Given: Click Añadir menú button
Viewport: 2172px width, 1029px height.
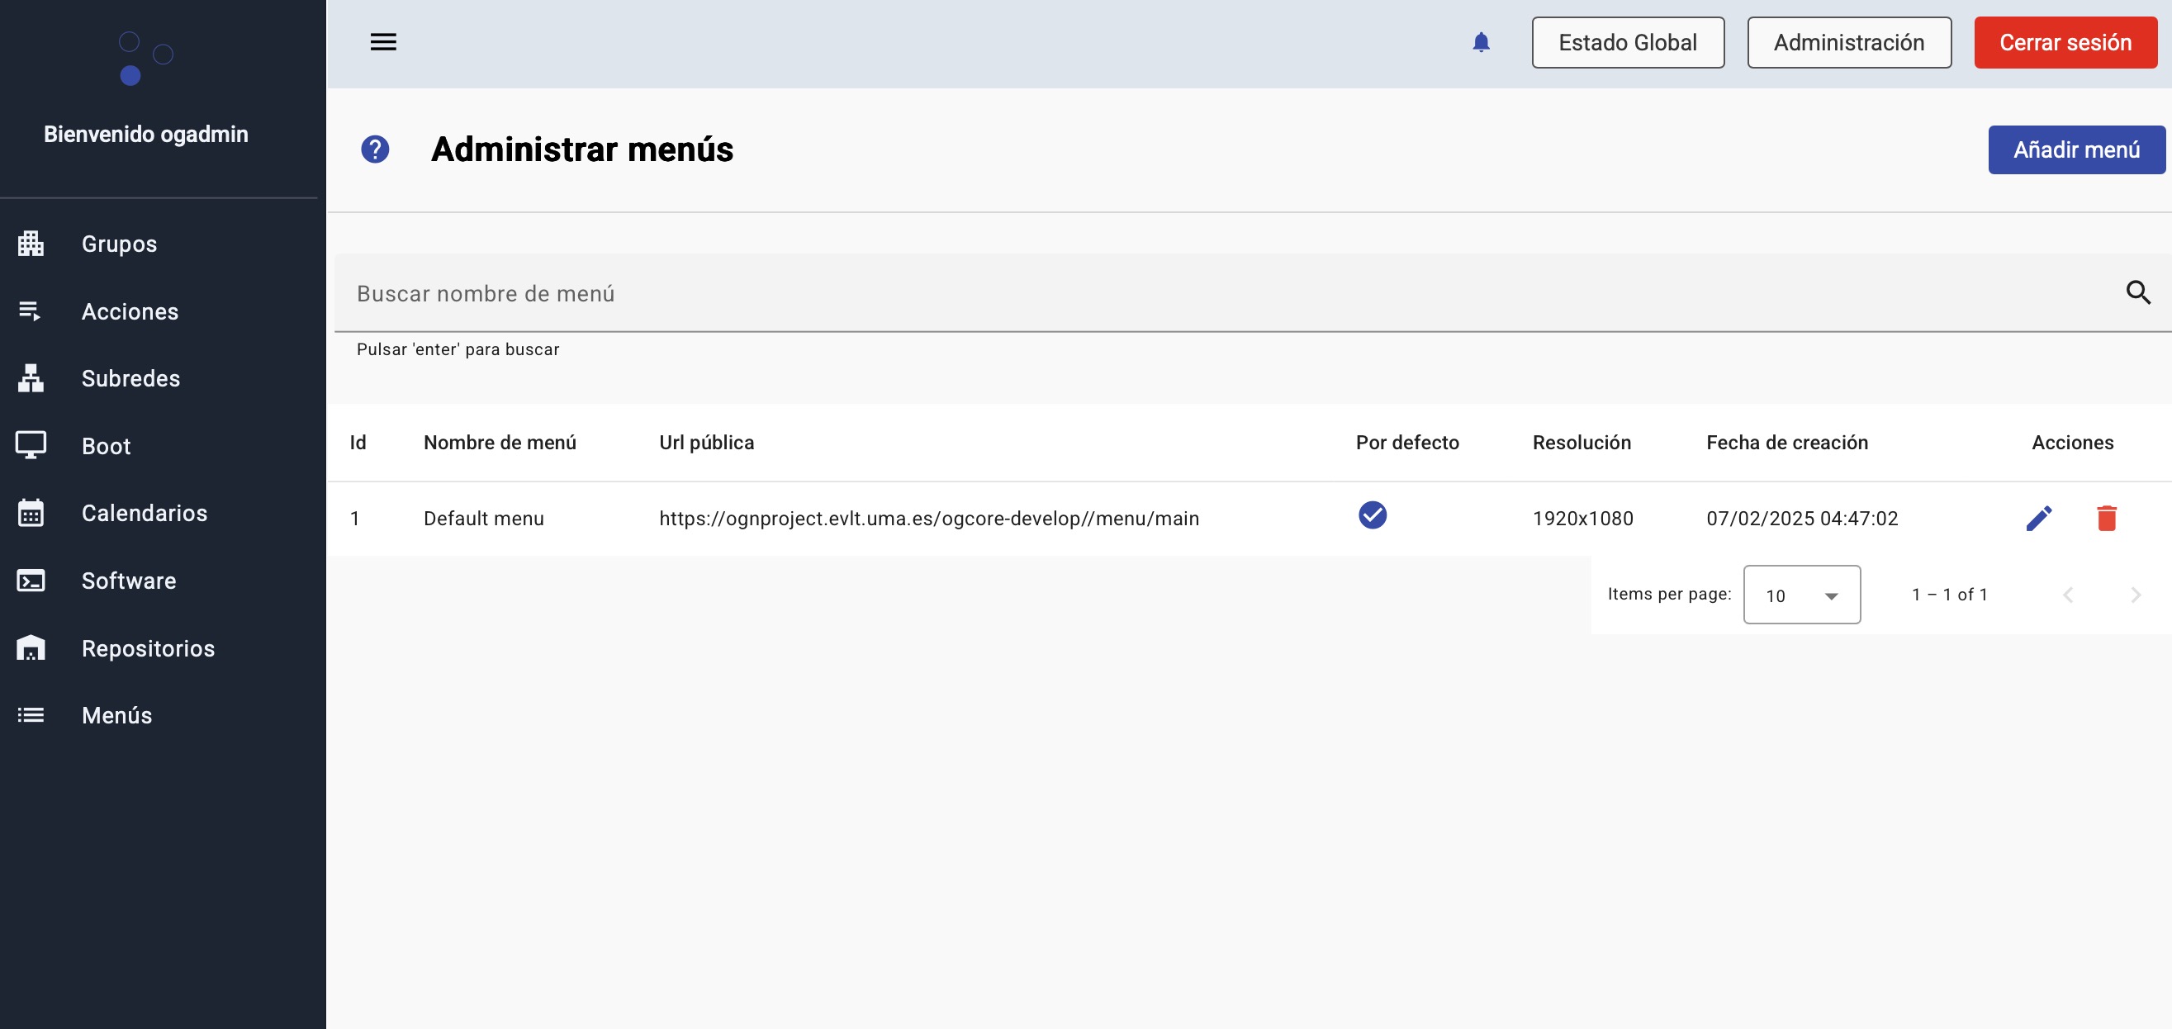Looking at the screenshot, I should pos(2076,150).
